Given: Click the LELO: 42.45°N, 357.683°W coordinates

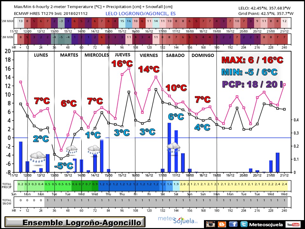Looking at the screenshot, I should 265,8.
